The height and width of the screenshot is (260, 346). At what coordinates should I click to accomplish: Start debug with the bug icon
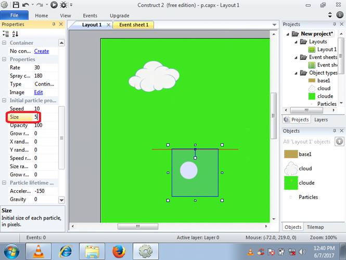(x=63, y=5)
